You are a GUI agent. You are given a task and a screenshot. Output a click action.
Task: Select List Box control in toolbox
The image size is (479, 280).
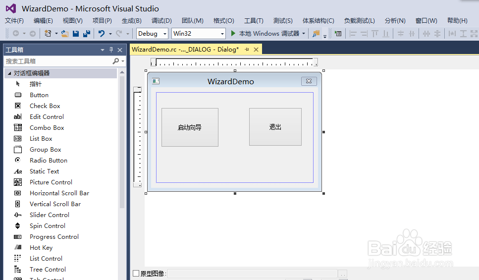click(60, 138)
